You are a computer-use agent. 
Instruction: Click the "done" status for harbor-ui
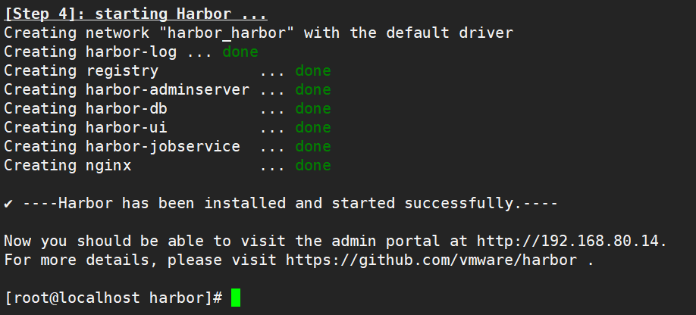click(313, 128)
